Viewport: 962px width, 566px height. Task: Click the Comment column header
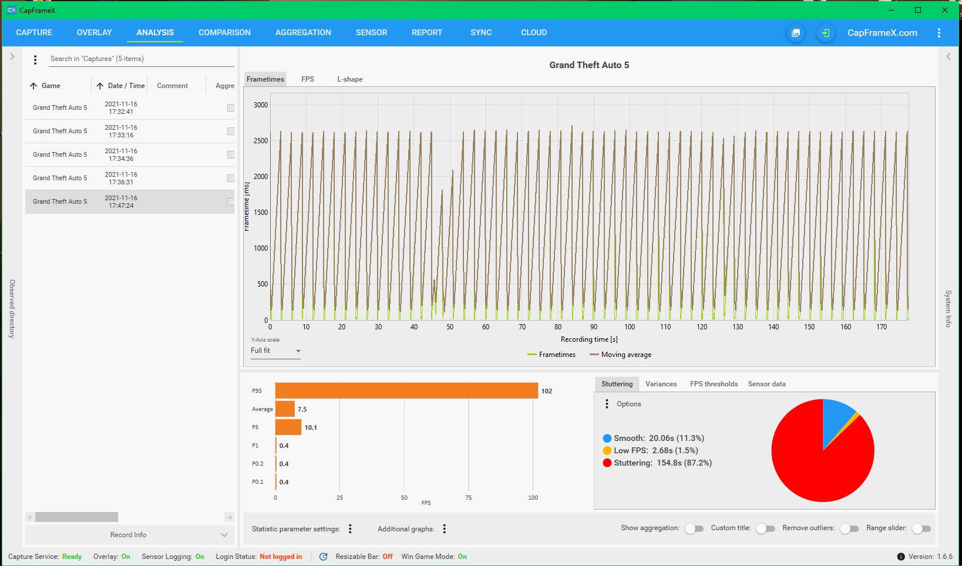pos(172,86)
